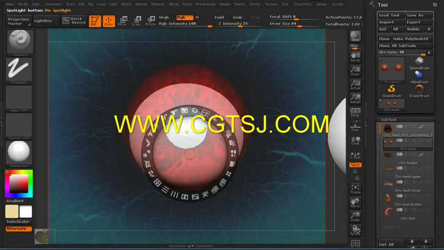Toggle visibility switch on Orc-tongue subtool
This screenshot has width=444, height=250.
(400, 154)
